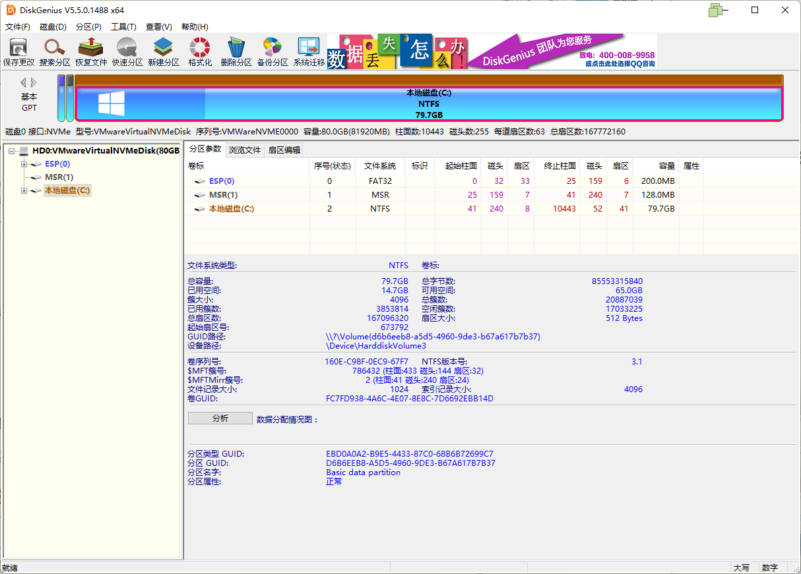Select the MSR(1) row in partition table
Viewport: 801px width, 574px height.
point(224,195)
